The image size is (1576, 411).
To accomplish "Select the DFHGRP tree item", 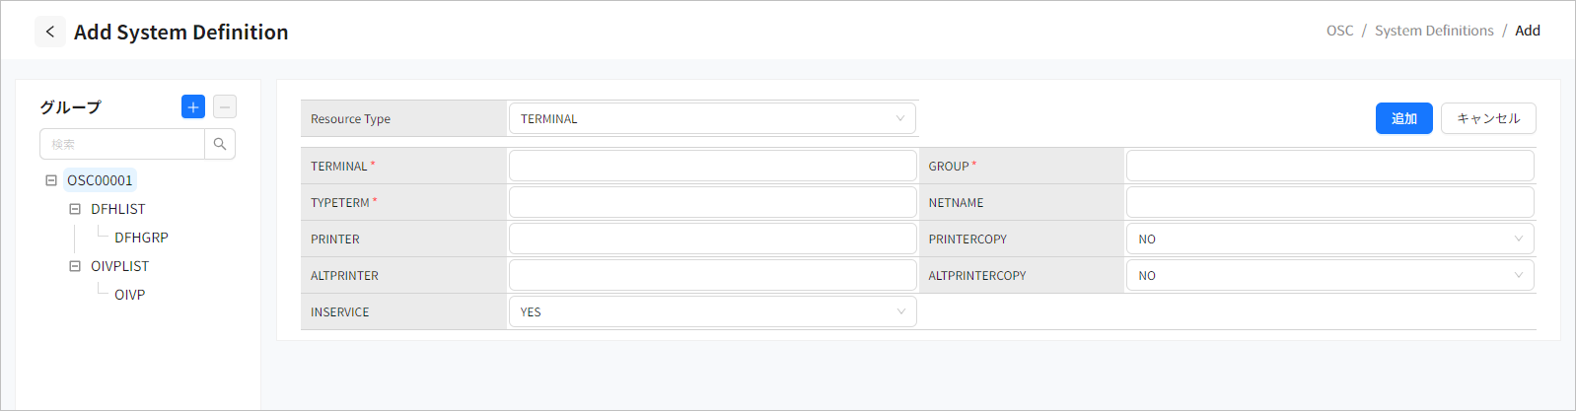I will (x=141, y=238).
